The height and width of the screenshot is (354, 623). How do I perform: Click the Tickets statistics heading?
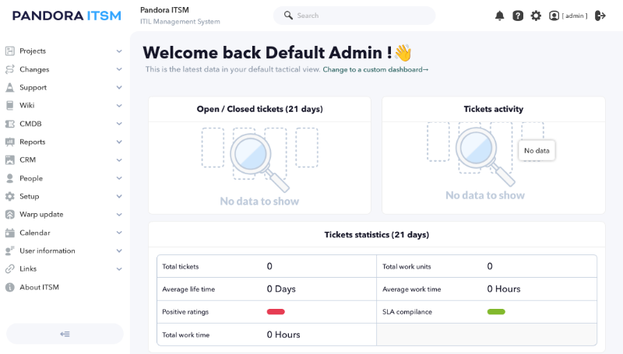coord(377,234)
